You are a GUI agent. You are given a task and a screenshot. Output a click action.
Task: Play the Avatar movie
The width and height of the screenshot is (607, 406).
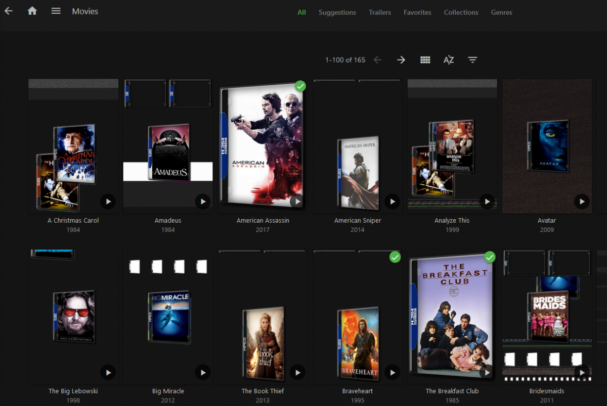point(582,201)
